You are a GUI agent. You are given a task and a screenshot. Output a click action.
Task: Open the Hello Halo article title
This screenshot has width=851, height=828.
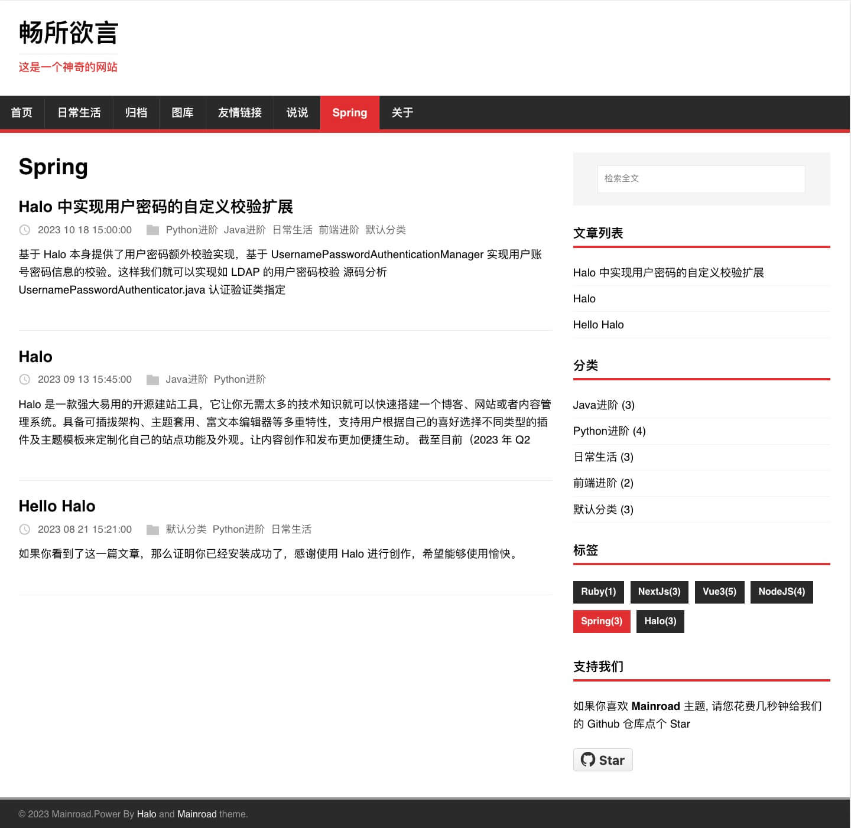click(x=57, y=506)
